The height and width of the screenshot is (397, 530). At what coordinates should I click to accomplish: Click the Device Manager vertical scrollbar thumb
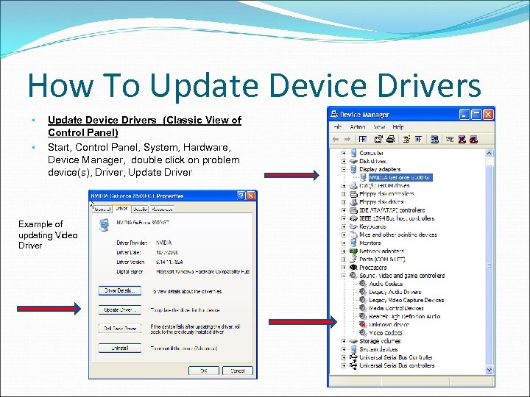pos(489,265)
